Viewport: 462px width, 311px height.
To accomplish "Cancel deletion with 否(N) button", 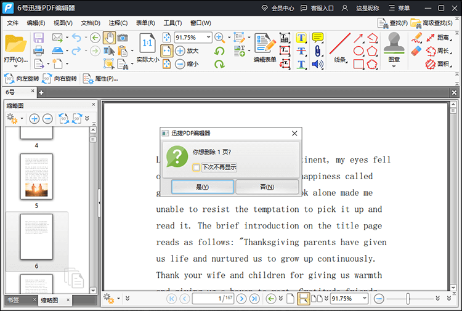I will [x=267, y=187].
